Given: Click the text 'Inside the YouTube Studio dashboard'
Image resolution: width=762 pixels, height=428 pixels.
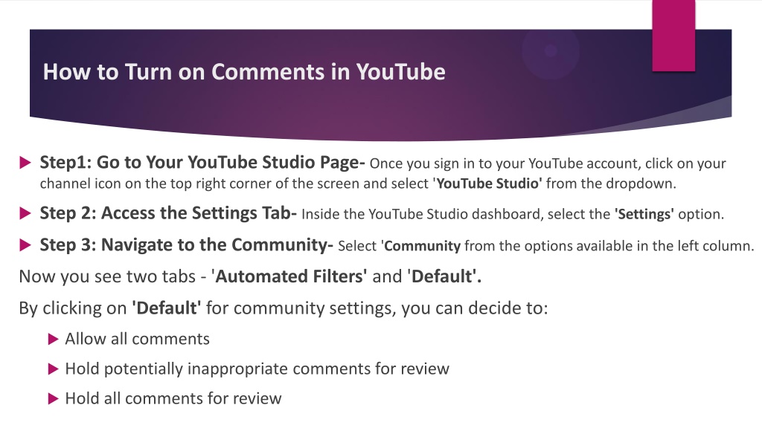Looking at the screenshot, I should (421, 215).
